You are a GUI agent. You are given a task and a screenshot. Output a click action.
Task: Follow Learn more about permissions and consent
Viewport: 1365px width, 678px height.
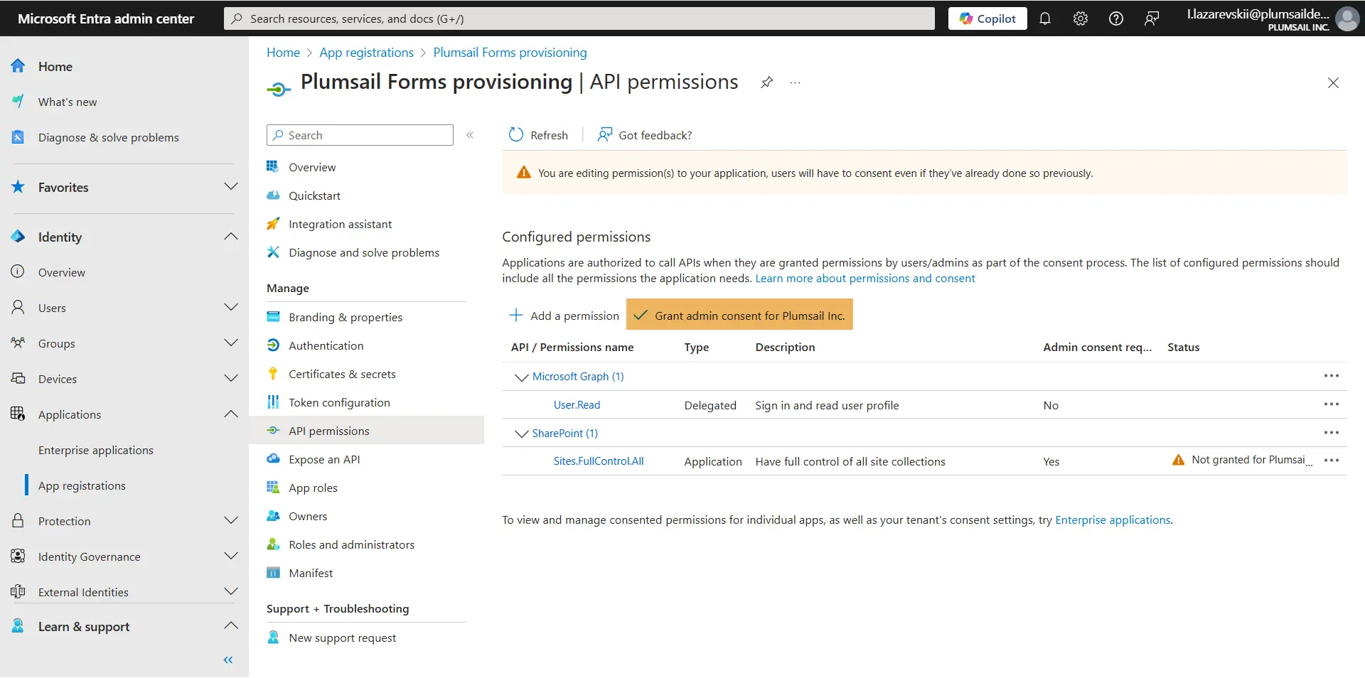click(864, 279)
